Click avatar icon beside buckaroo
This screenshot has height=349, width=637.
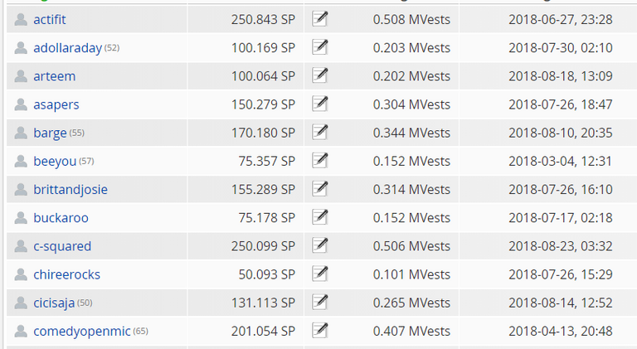click(21, 218)
